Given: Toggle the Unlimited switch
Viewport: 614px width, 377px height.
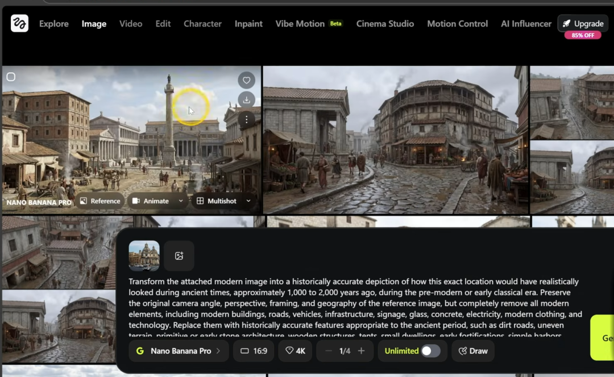Looking at the screenshot, I should [x=430, y=351].
